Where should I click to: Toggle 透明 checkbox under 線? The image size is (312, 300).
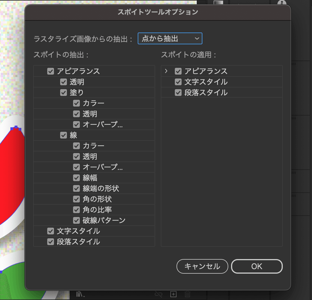(x=76, y=156)
